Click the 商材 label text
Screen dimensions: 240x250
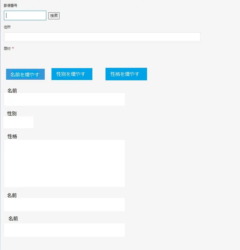(x=7, y=49)
